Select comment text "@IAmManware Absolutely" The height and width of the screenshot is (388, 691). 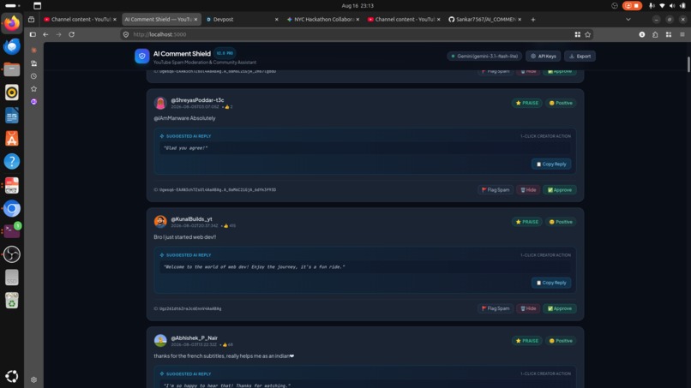tap(184, 118)
